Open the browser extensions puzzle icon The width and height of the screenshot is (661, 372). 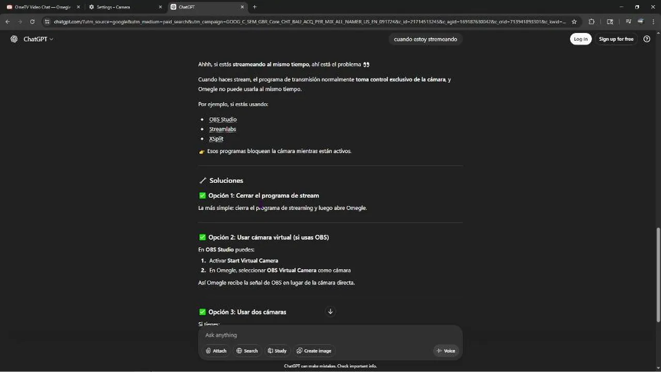coord(591,22)
